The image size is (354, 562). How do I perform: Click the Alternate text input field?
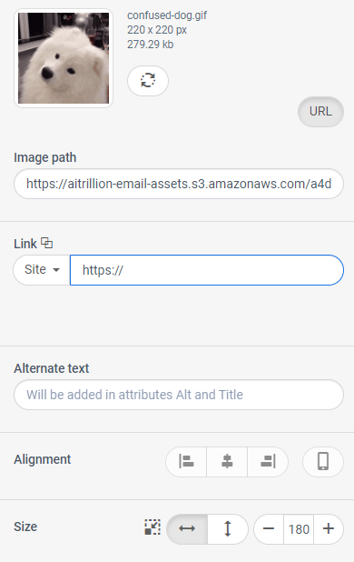click(x=179, y=395)
